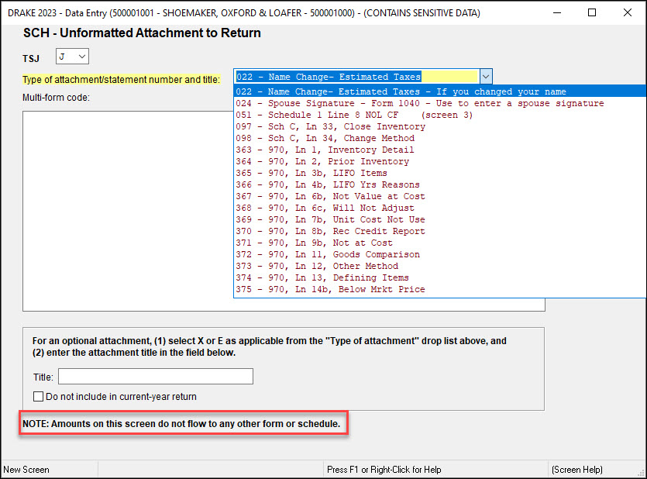Maximize the Drake Data Entry window
Viewport: 647px width, 479px height.
[592, 13]
